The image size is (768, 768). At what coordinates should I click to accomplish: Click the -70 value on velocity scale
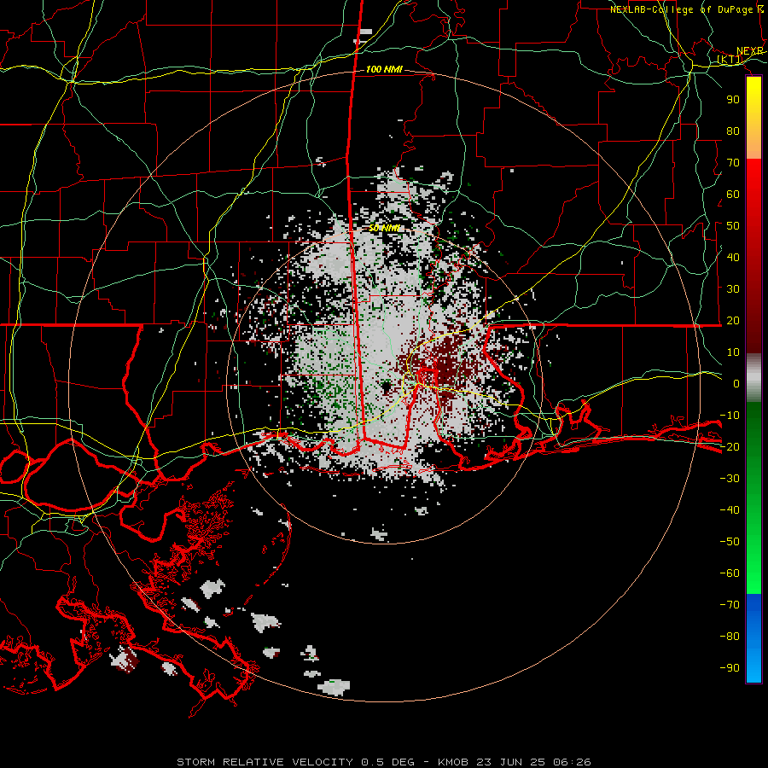coord(730,605)
